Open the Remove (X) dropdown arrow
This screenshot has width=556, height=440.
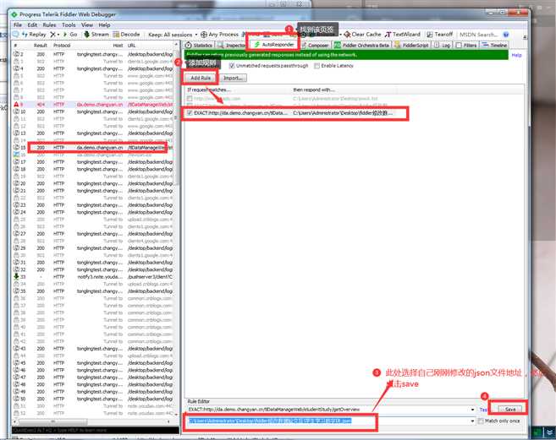[x=58, y=35]
